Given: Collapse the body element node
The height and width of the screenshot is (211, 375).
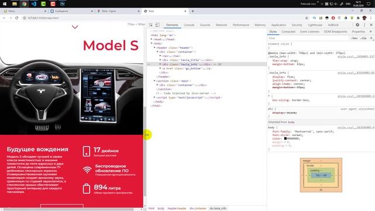Looking at the screenshot, I should click(151, 43).
